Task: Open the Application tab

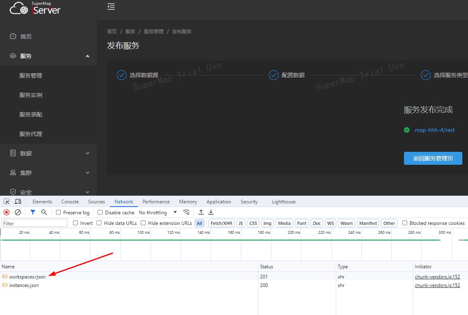Action: coord(219,202)
